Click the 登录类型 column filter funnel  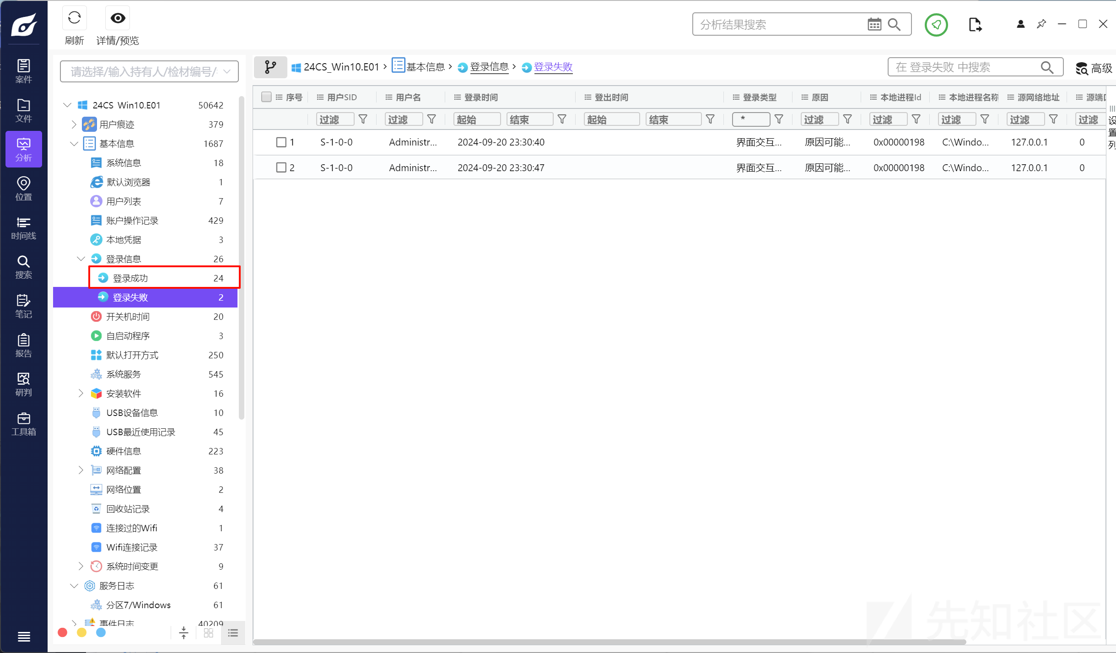(779, 119)
